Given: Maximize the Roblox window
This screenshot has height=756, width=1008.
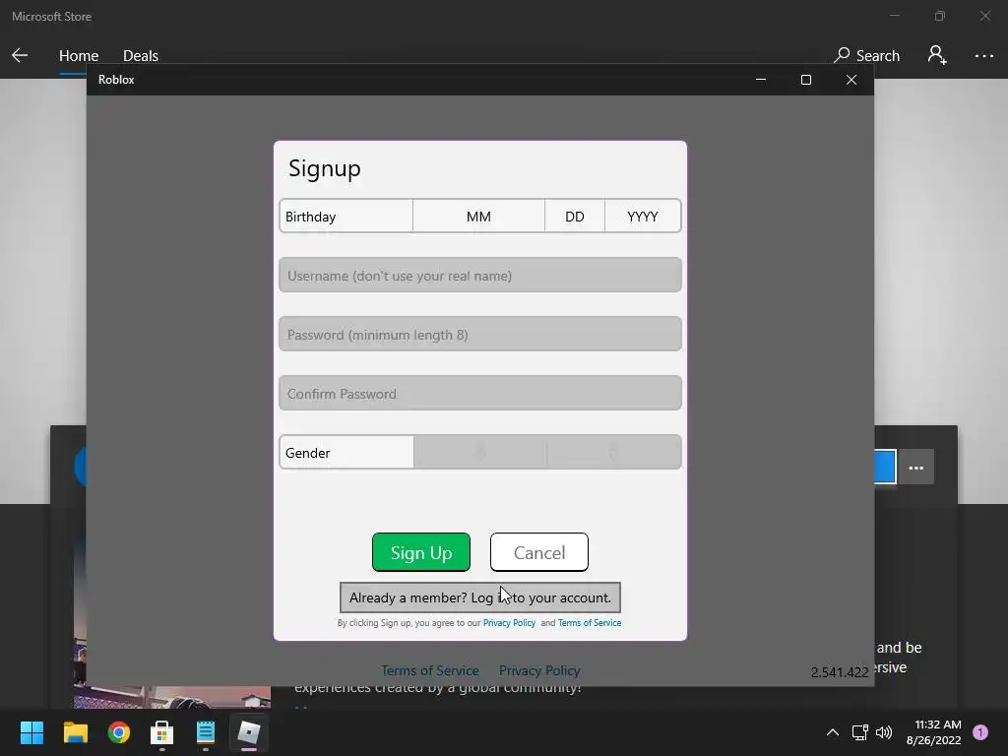Looking at the screenshot, I should point(806,80).
